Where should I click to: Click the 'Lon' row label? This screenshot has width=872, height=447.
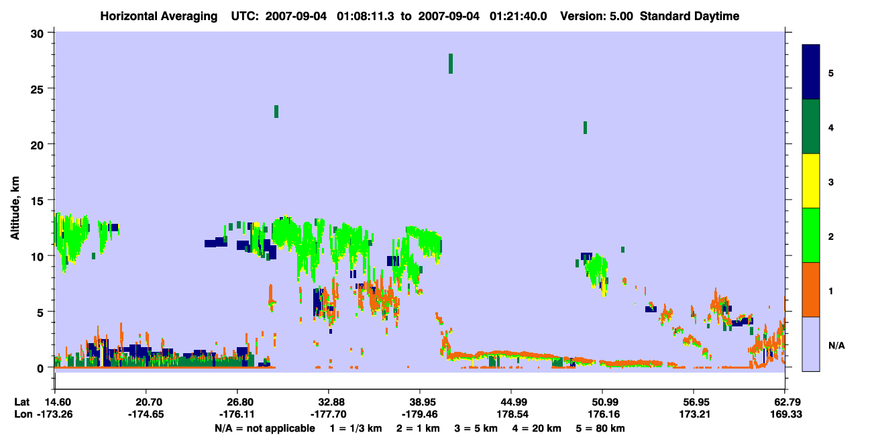click(x=23, y=415)
